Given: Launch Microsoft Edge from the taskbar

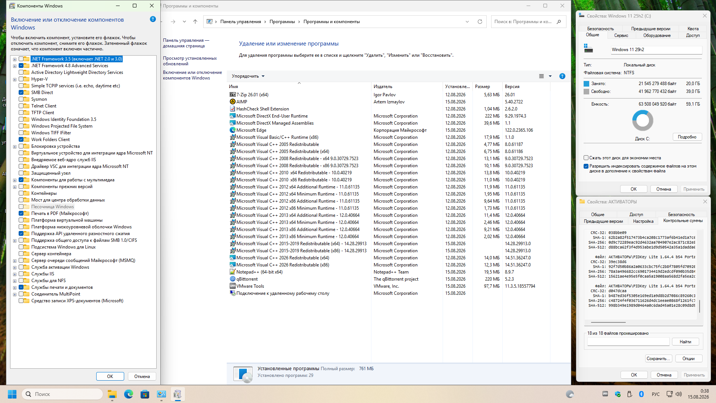Looking at the screenshot, I should click(129, 394).
